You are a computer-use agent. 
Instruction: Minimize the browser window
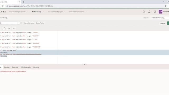[163, 2]
